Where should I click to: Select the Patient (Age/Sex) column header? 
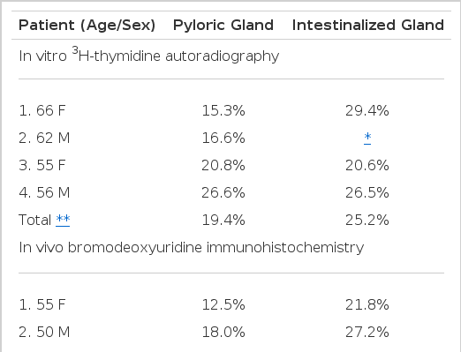[x=87, y=26]
